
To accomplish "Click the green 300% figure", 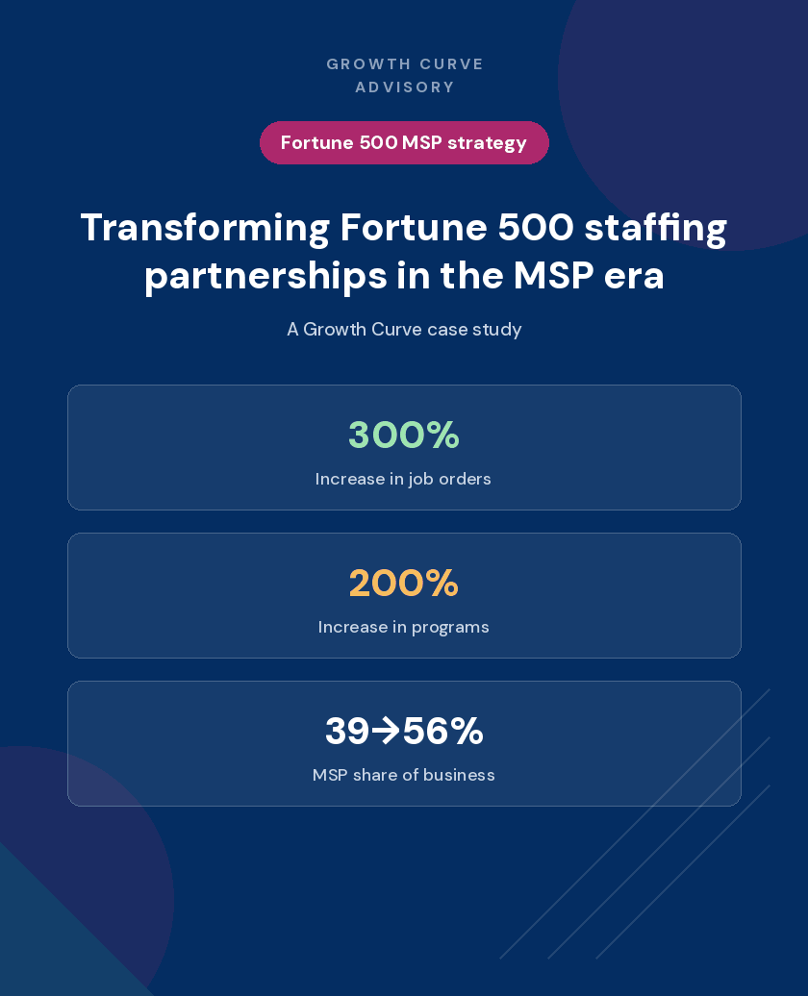I will click(x=404, y=436).
